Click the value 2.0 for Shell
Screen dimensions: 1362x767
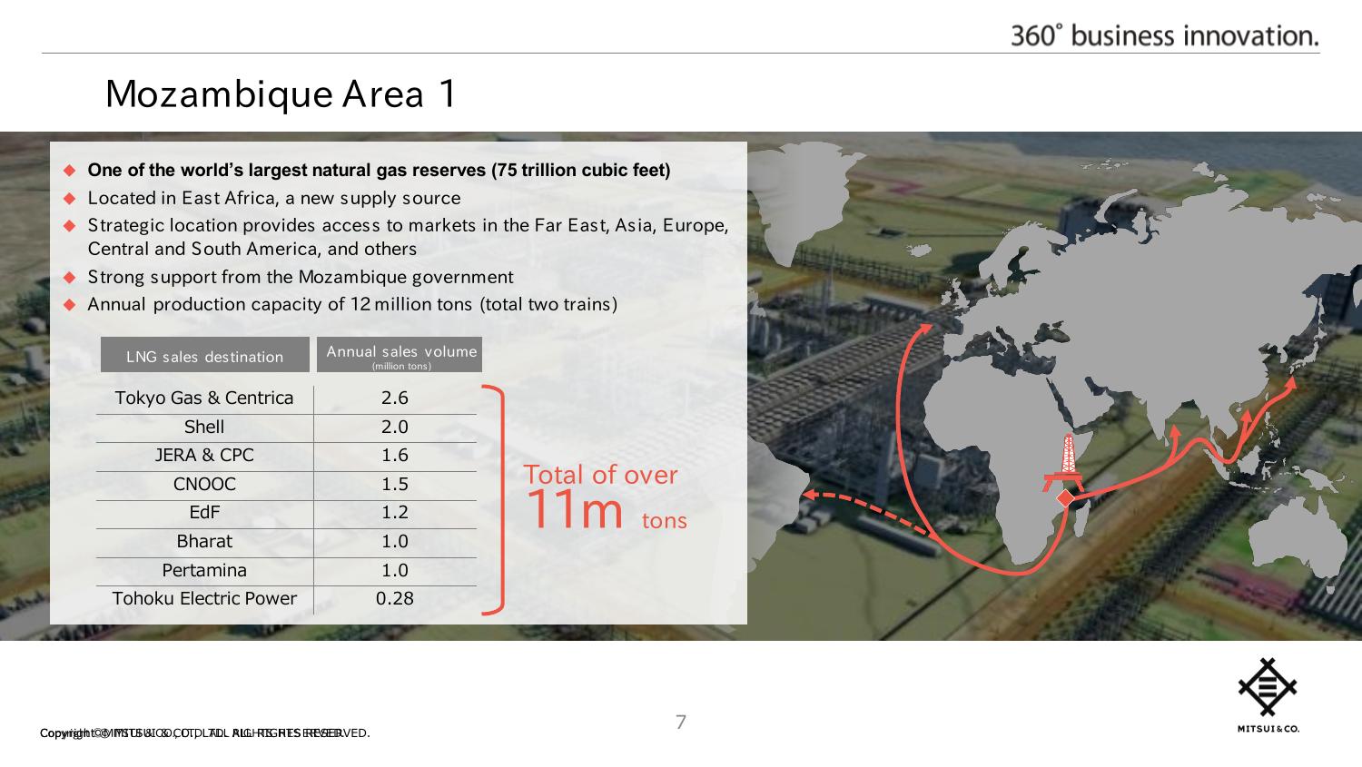tap(395, 427)
